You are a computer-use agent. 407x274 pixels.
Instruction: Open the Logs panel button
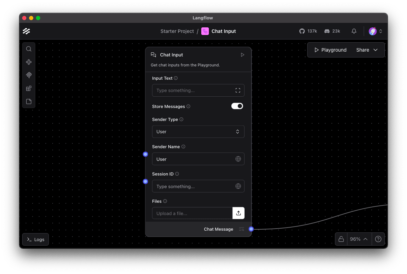(x=36, y=239)
